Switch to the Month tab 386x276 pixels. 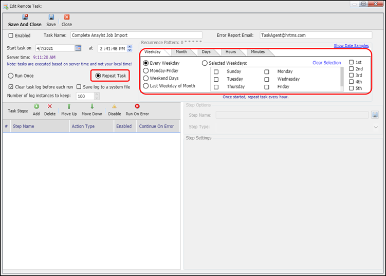[181, 52]
